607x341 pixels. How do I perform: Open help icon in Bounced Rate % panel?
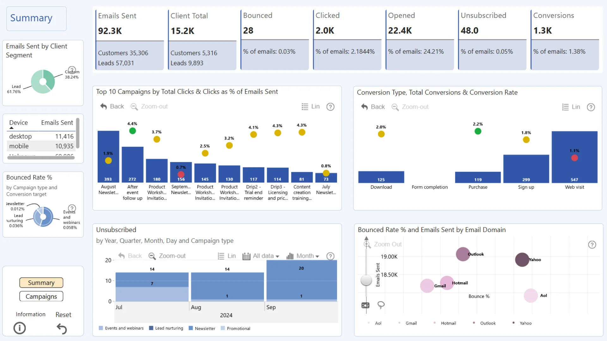72,208
